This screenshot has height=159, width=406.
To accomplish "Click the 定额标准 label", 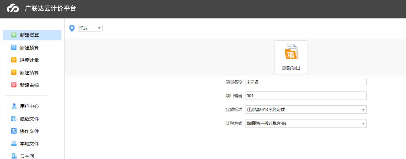I will (x=234, y=109).
